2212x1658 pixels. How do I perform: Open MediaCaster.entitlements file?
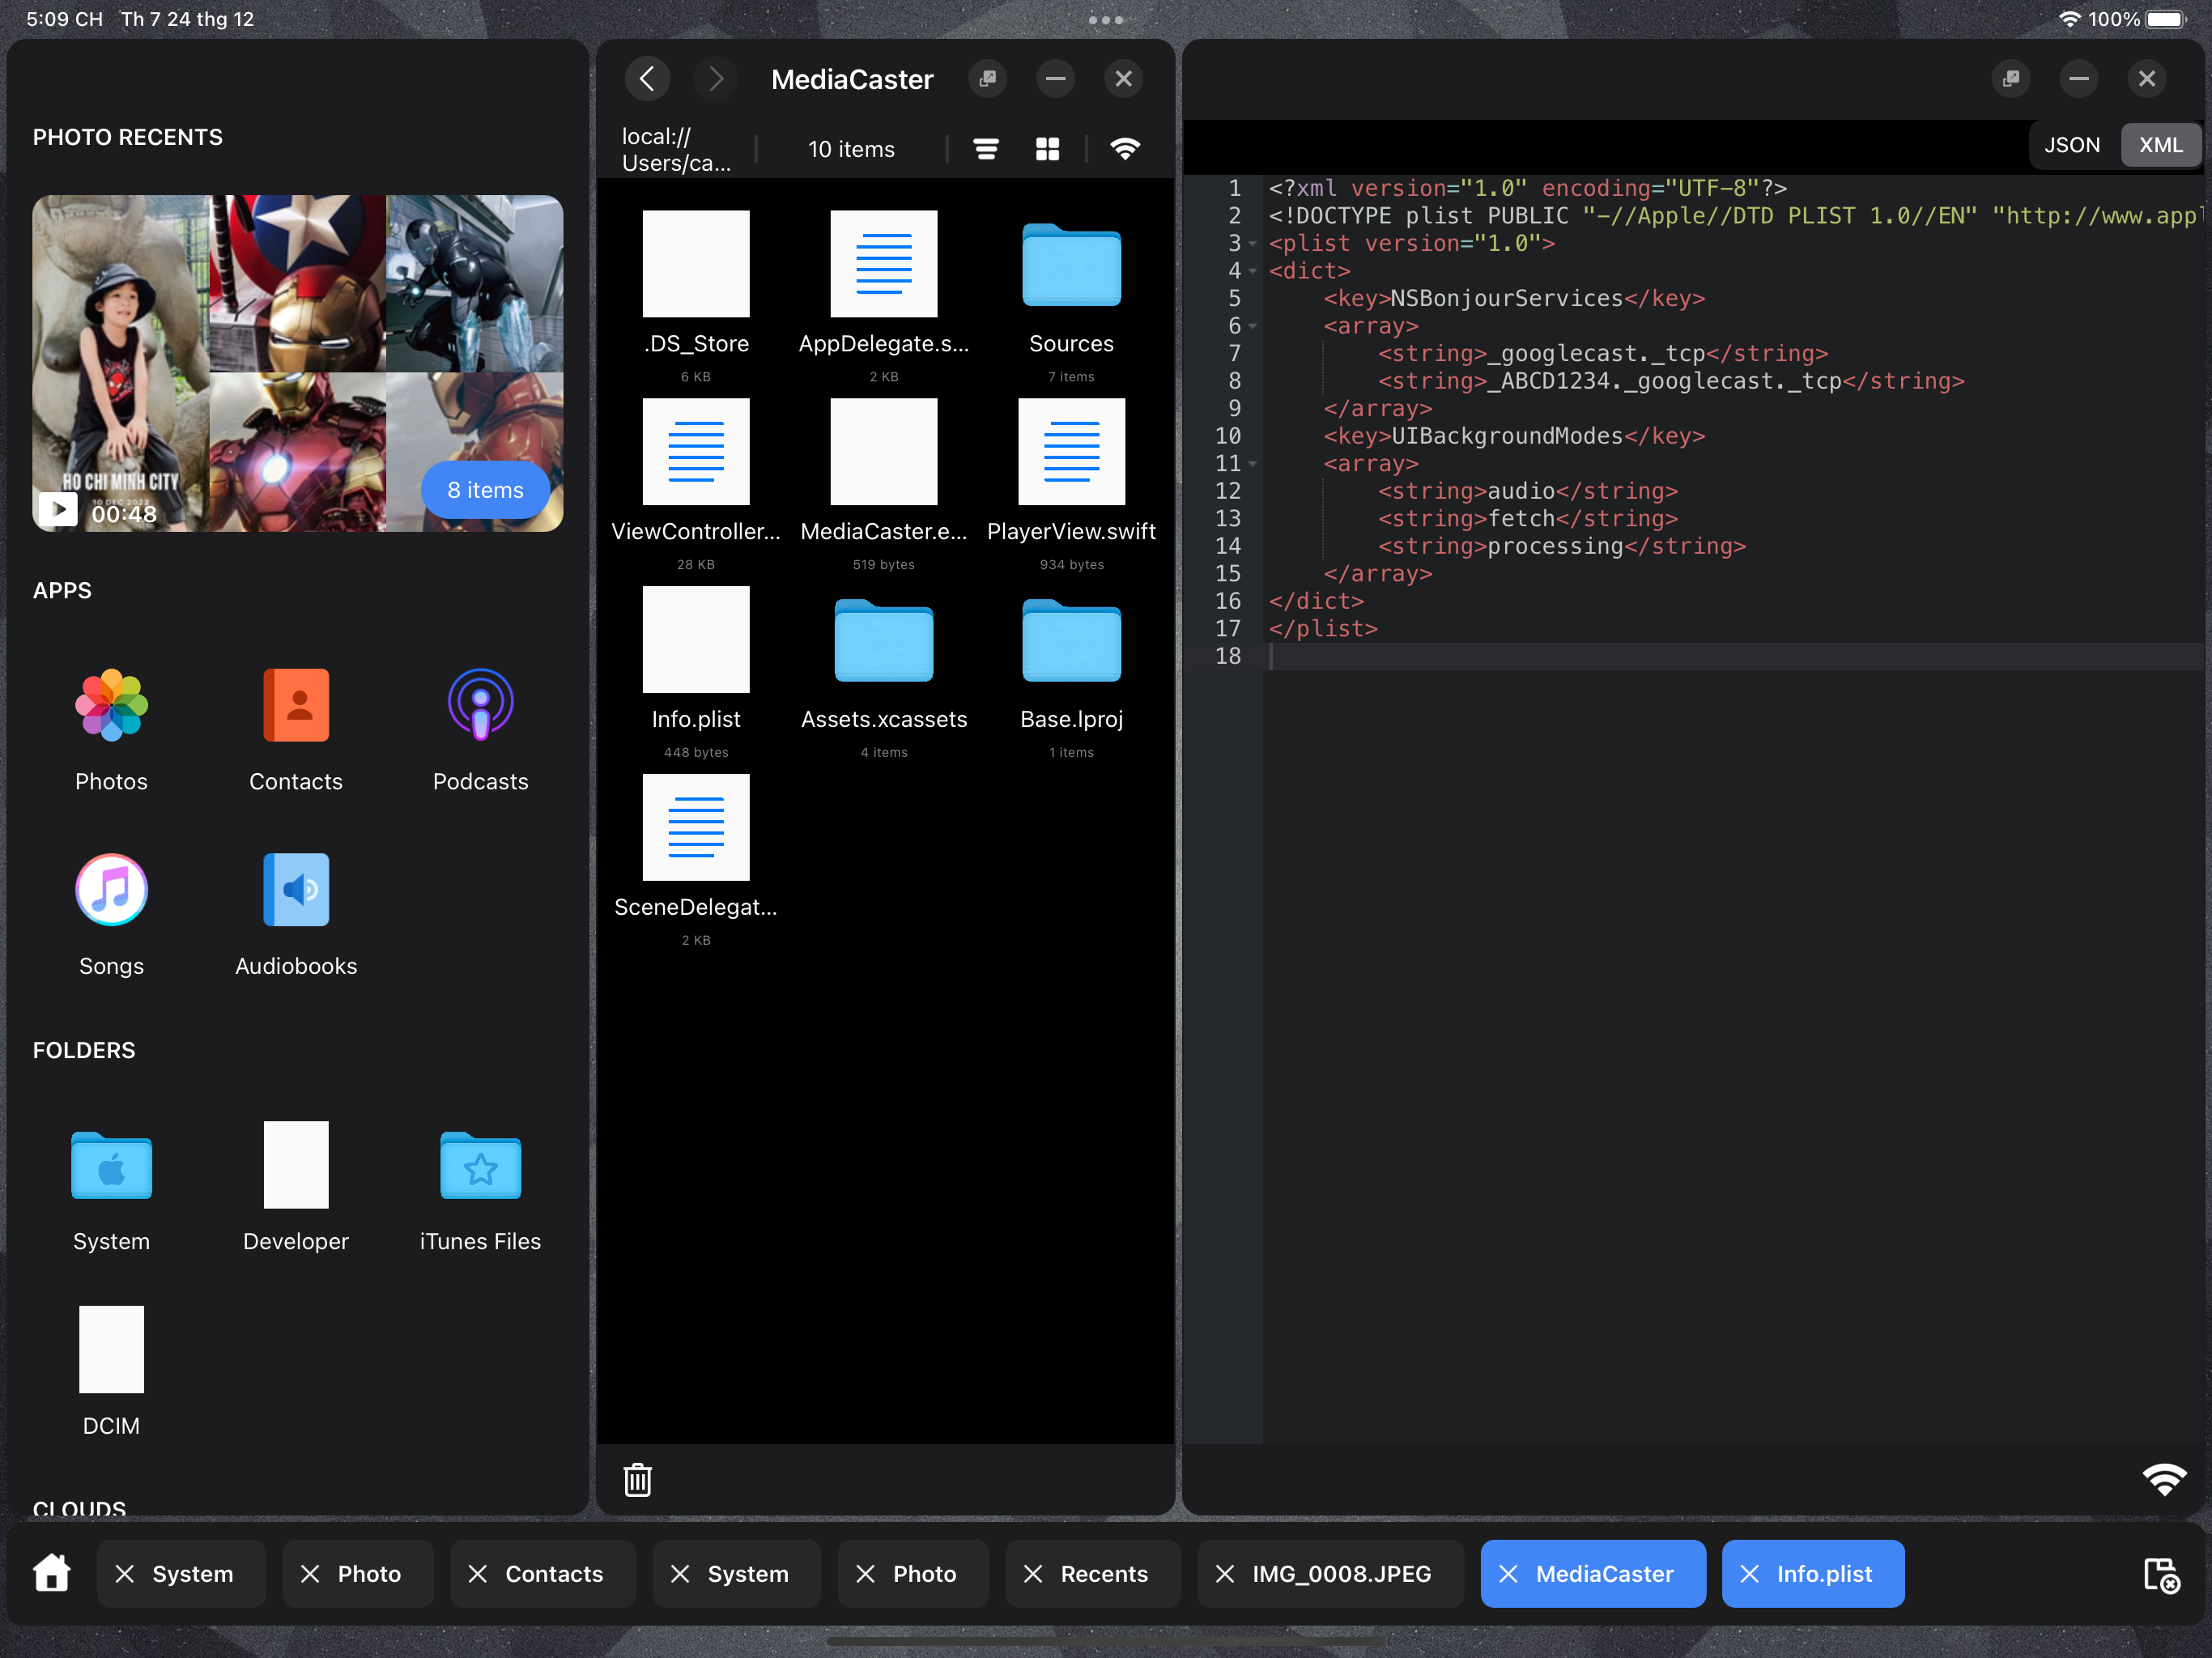[884, 485]
